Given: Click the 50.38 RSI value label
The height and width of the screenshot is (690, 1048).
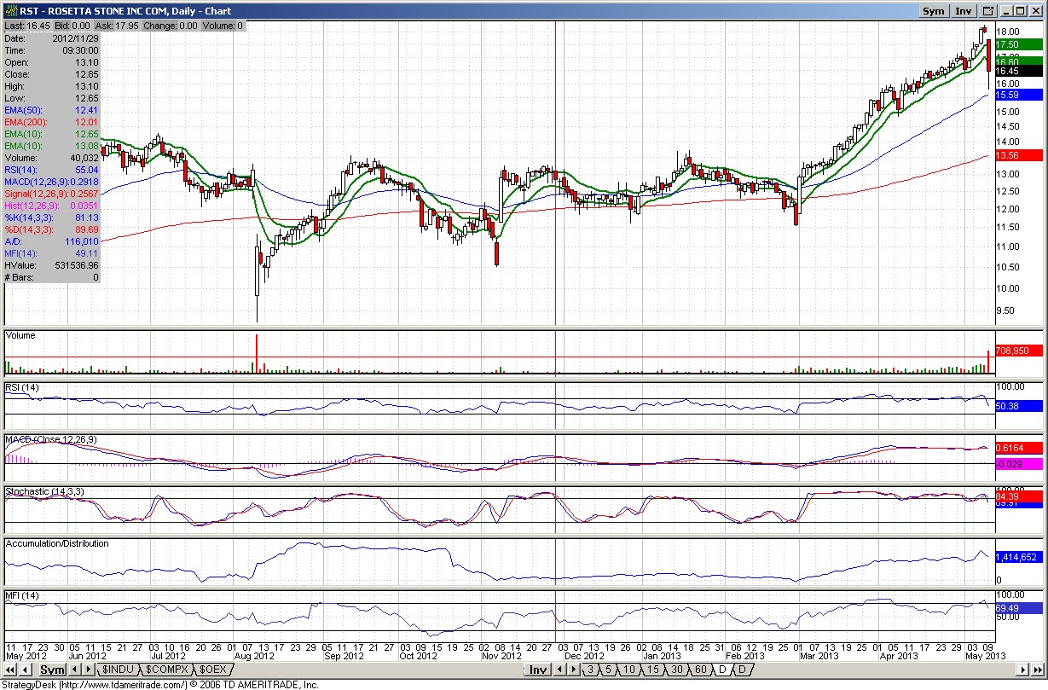Looking at the screenshot, I should (1019, 407).
